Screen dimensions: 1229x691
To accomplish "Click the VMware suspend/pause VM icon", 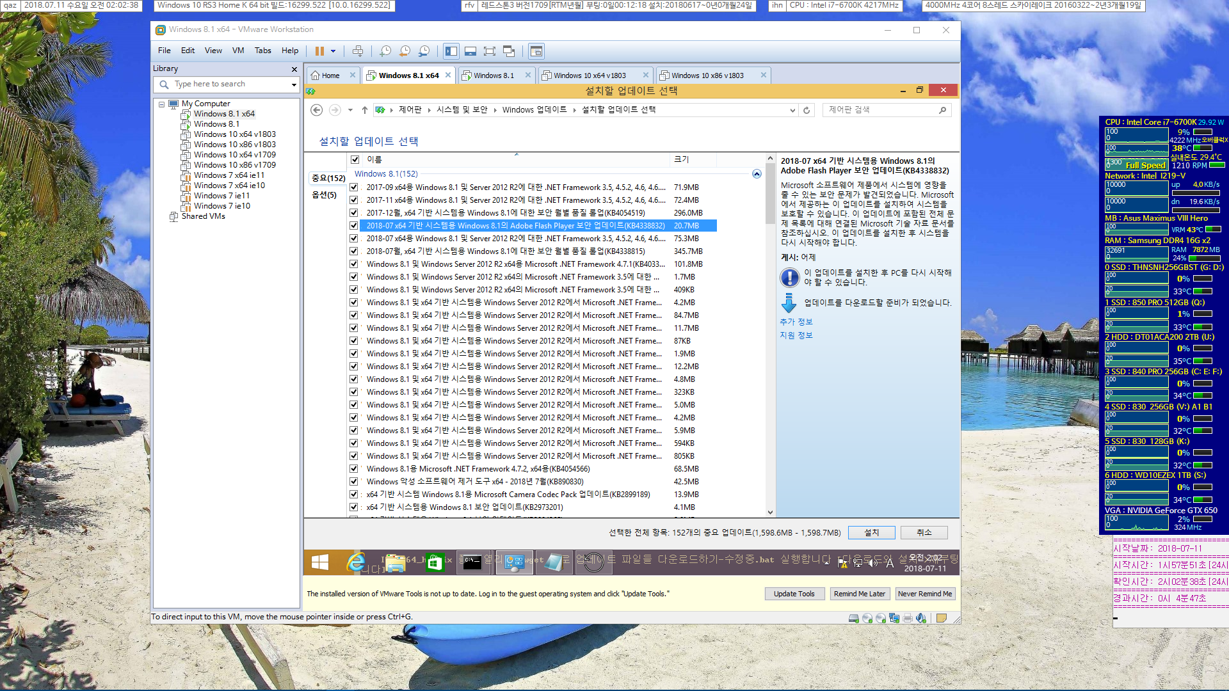I will click(319, 51).
